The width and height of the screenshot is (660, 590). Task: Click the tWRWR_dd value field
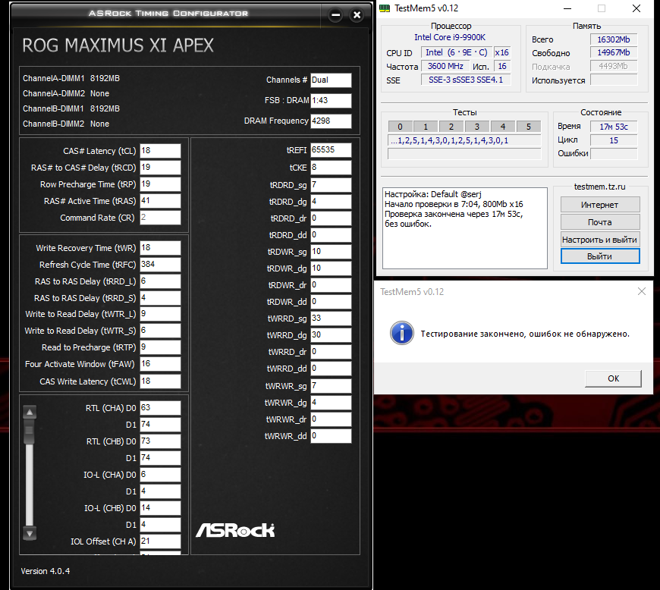331,436
